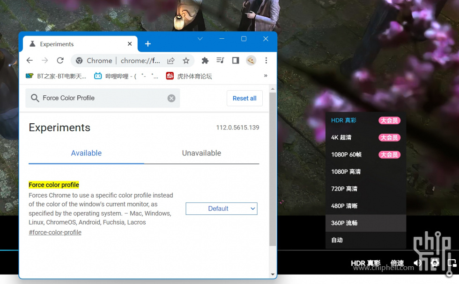Open the video player settings gear
Screen dimensions: 459x284
435,263
